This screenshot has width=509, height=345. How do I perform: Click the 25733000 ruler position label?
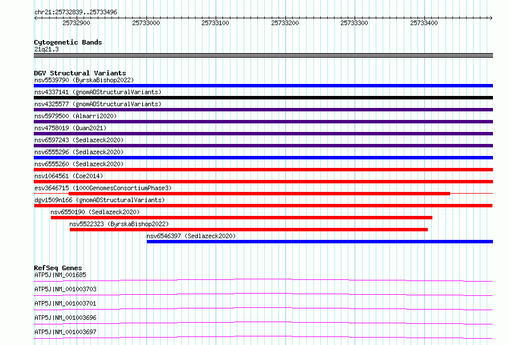pyautogui.click(x=146, y=23)
